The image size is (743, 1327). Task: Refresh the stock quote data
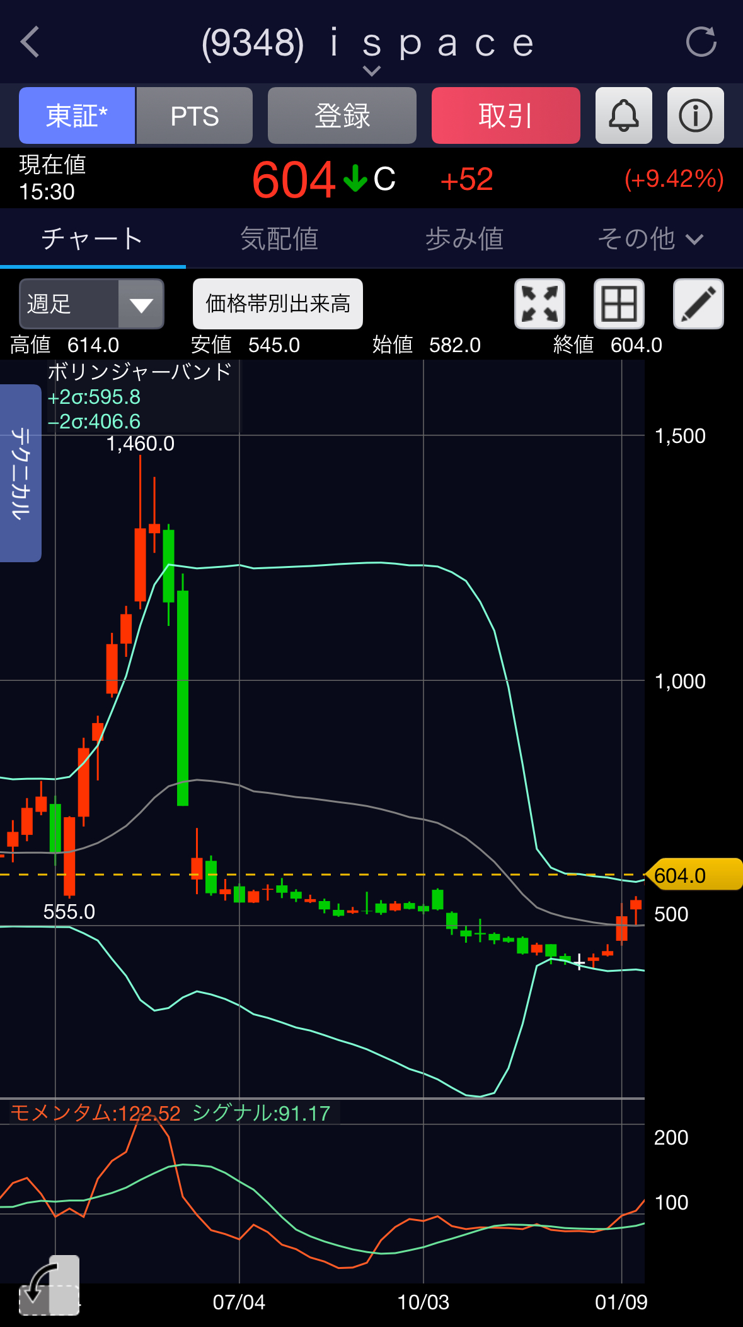(701, 42)
